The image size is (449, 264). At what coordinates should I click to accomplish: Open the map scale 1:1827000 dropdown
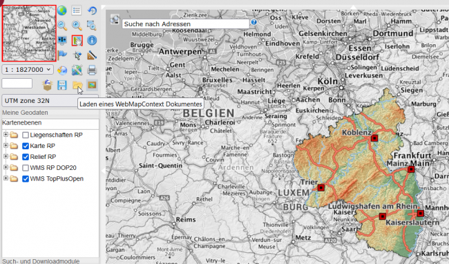coord(28,70)
